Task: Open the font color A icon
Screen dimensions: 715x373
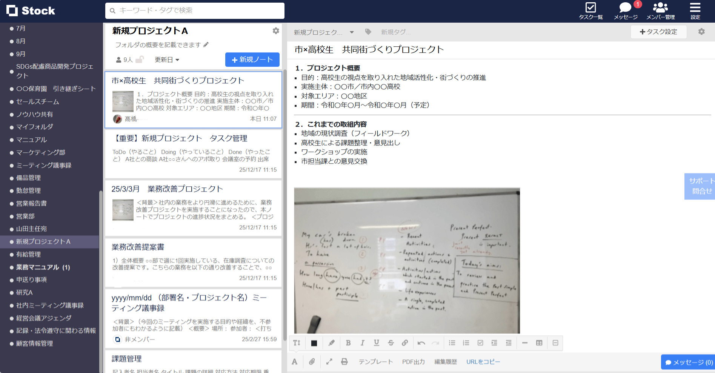Action: click(295, 361)
